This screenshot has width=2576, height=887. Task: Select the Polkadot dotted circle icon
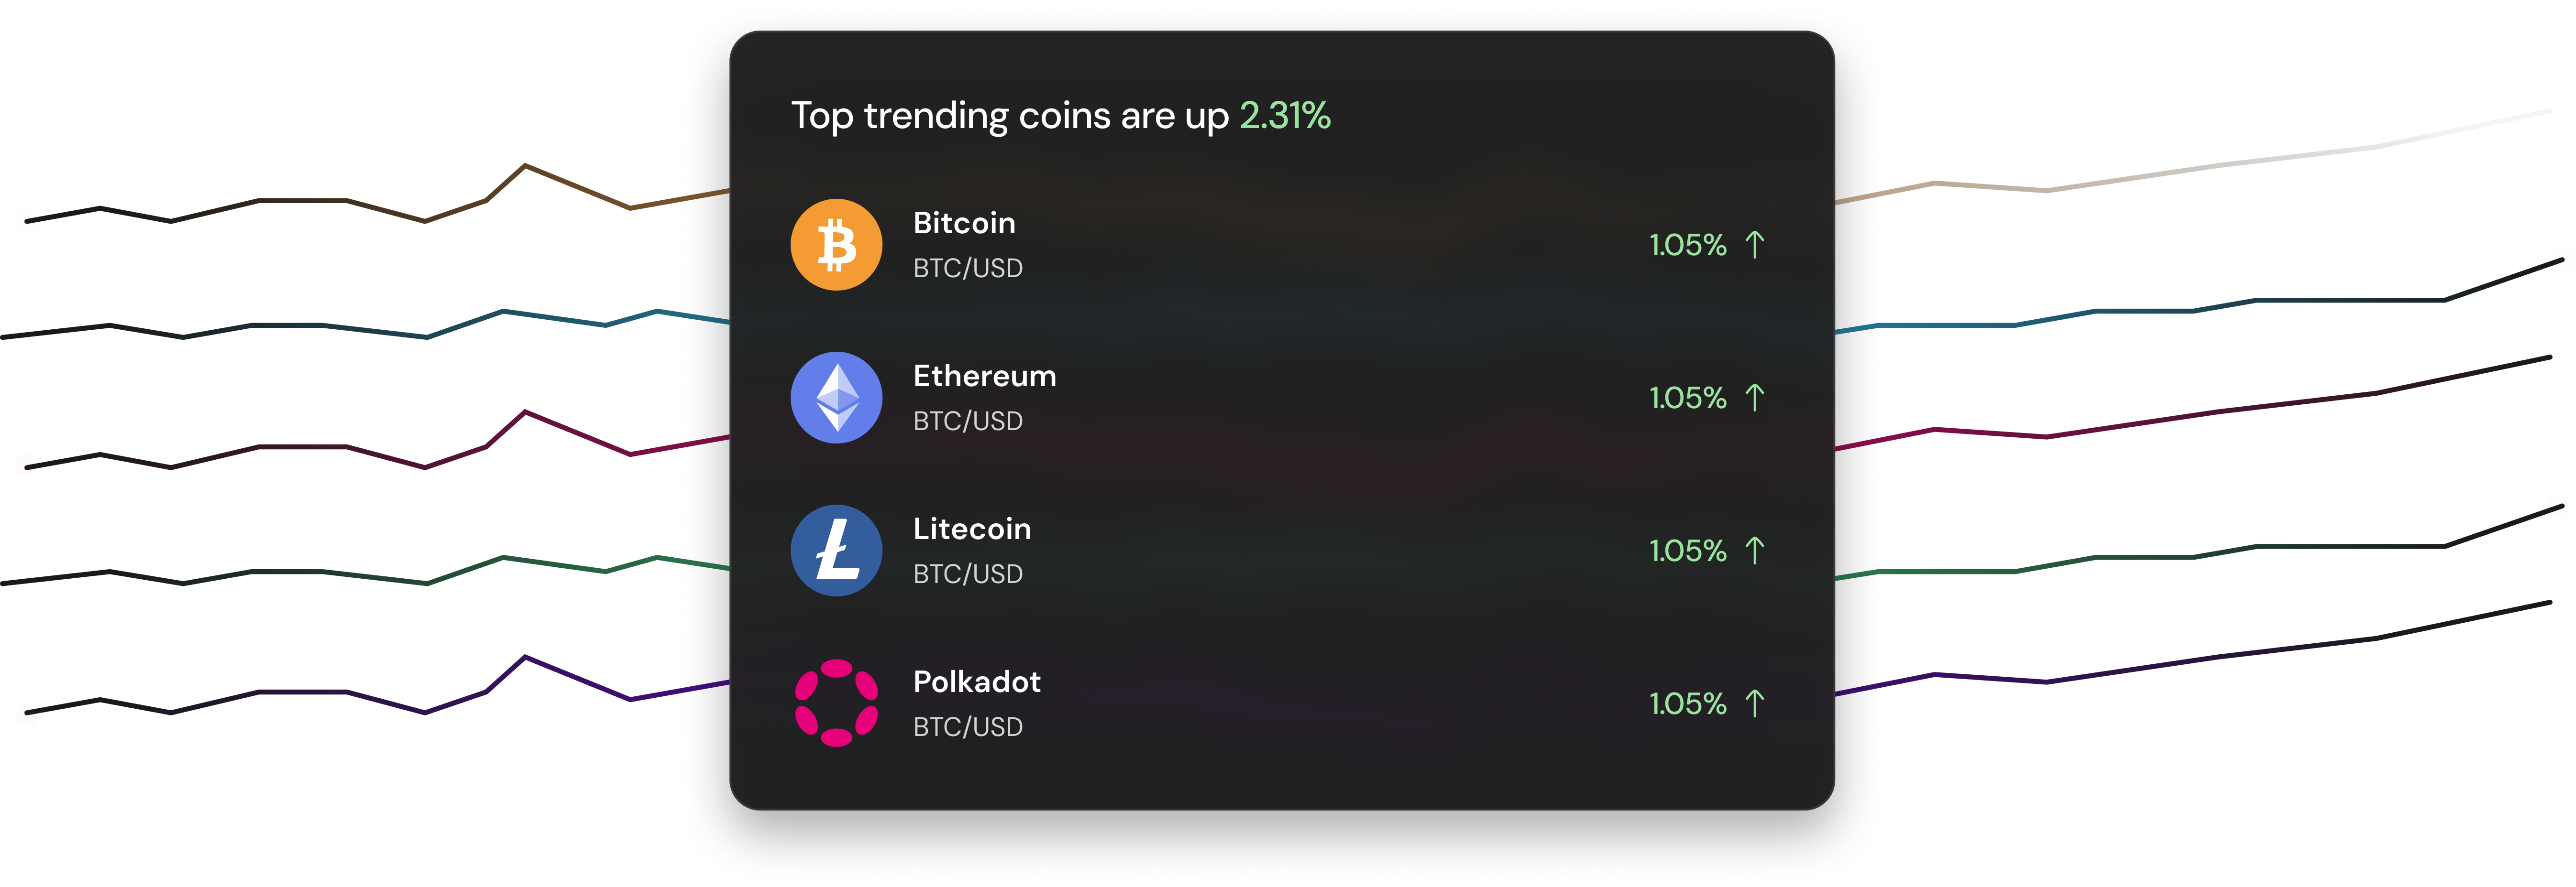tap(837, 703)
